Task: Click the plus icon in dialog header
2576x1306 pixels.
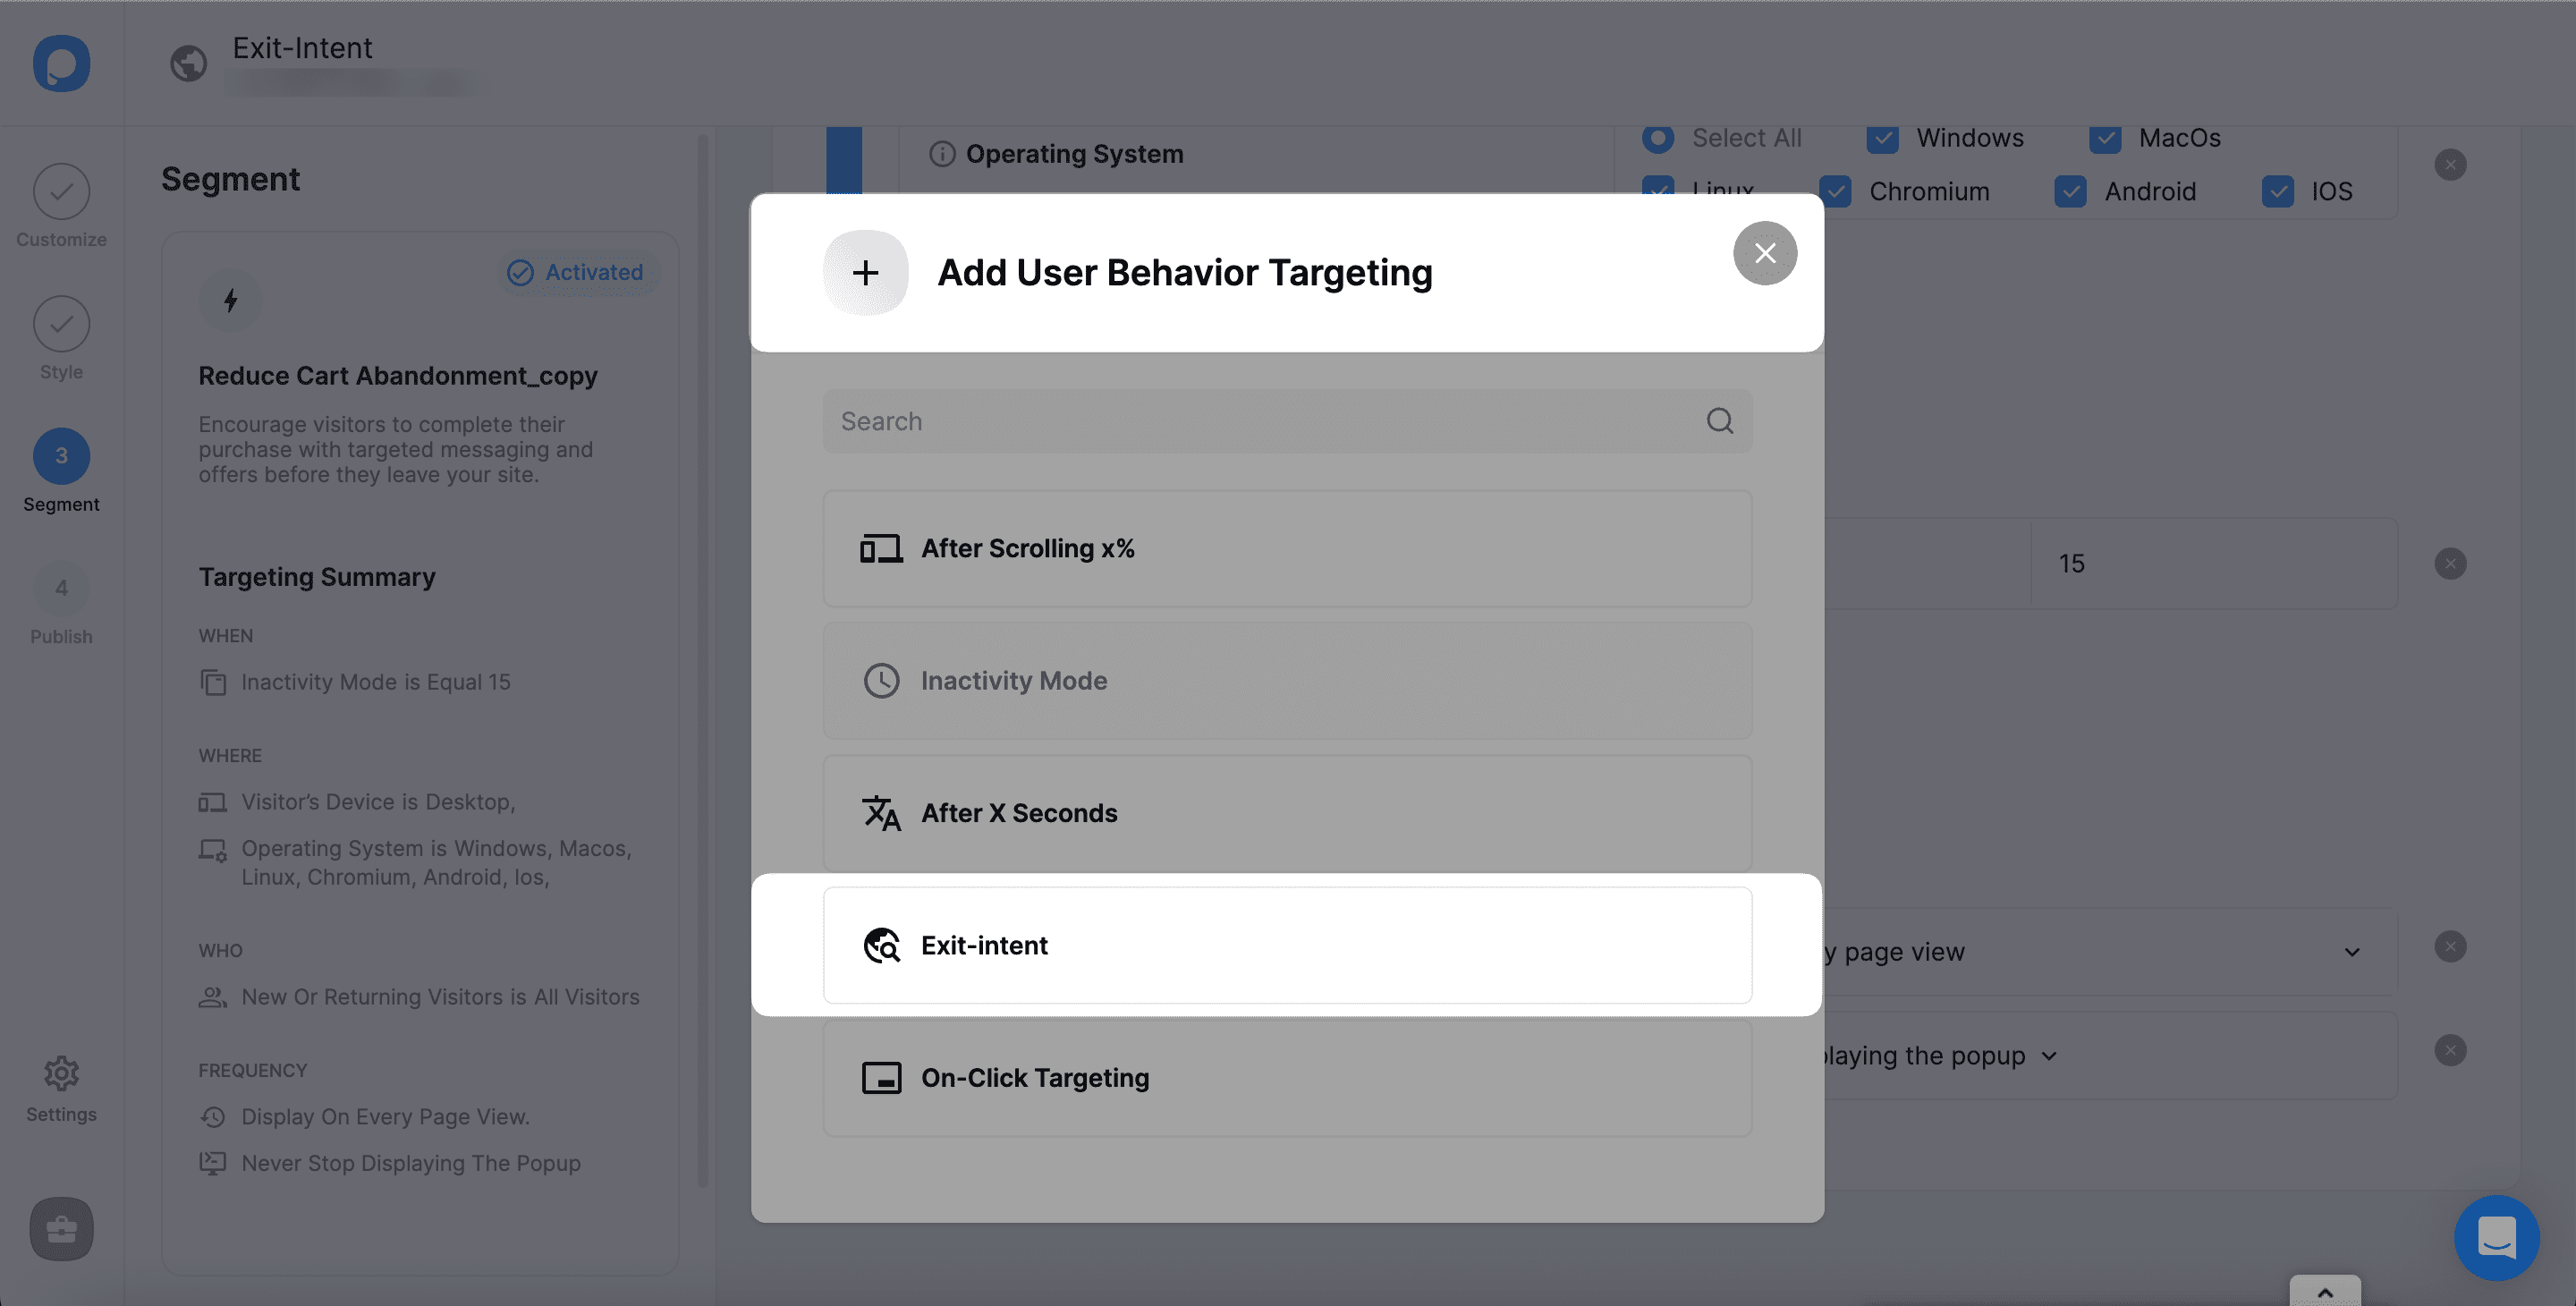Action: coord(866,272)
